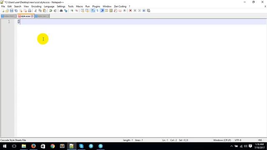Open the Encoding menu

(x=36, y=7)
